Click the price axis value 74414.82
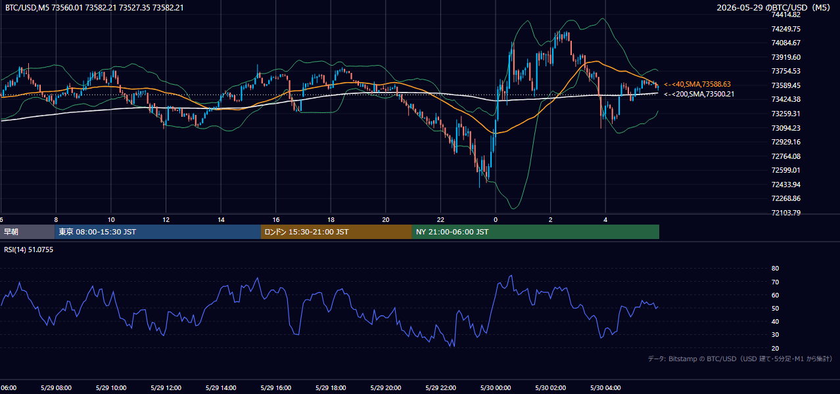The image size is (840, 394). (785, 14)
